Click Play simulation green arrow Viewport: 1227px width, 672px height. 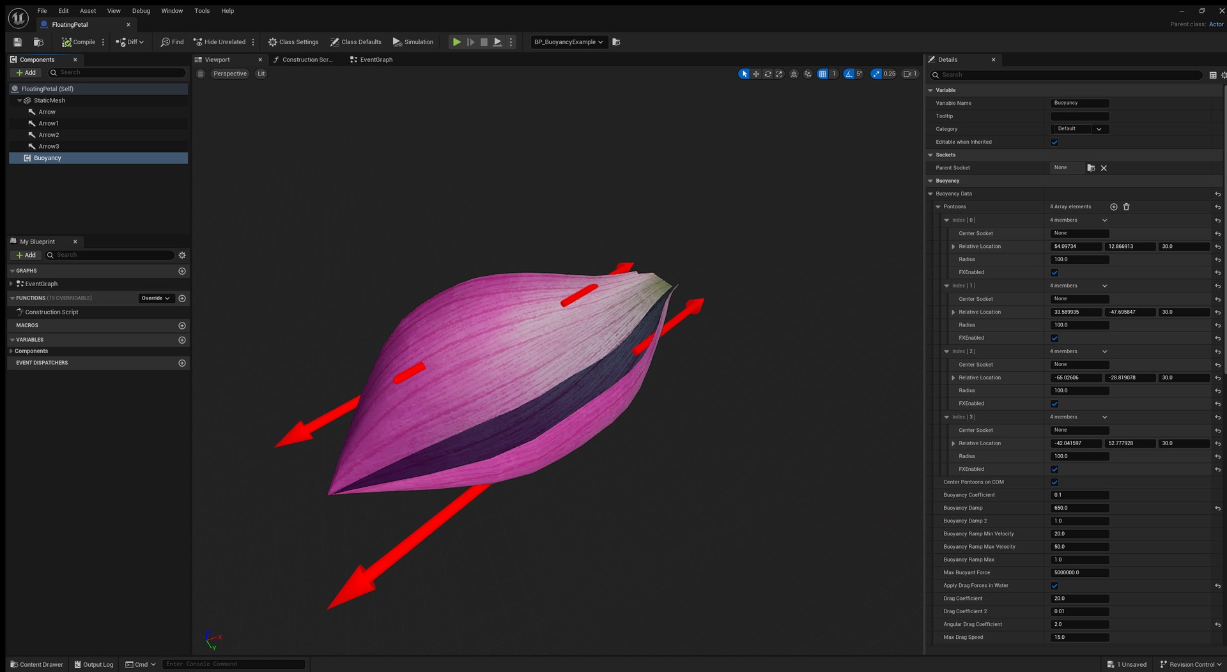point(457,42)
